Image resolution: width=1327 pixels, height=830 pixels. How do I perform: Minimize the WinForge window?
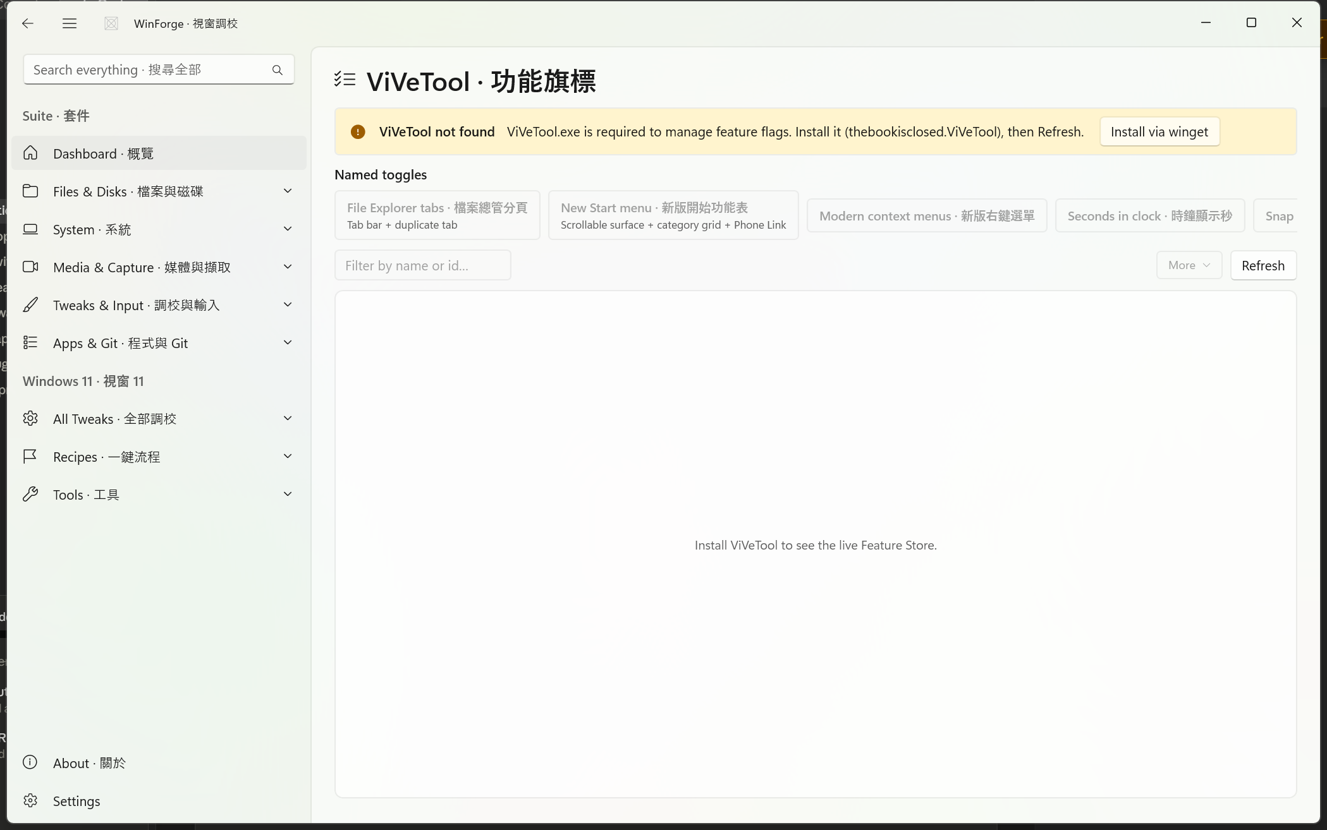coord(1206,23)
